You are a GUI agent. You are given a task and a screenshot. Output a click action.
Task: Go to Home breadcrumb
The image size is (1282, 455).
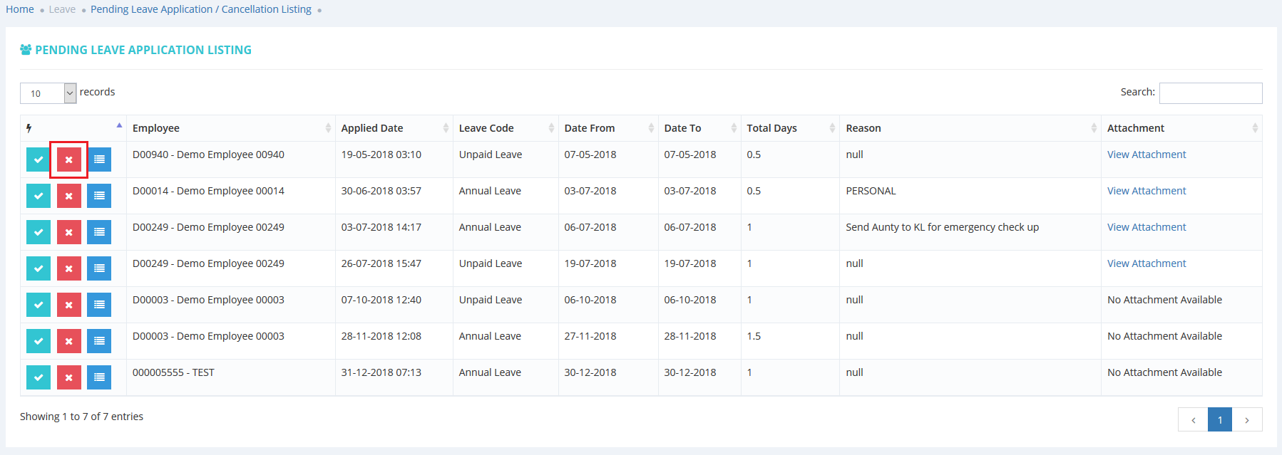pyautogui.click(x=20, y=9)
